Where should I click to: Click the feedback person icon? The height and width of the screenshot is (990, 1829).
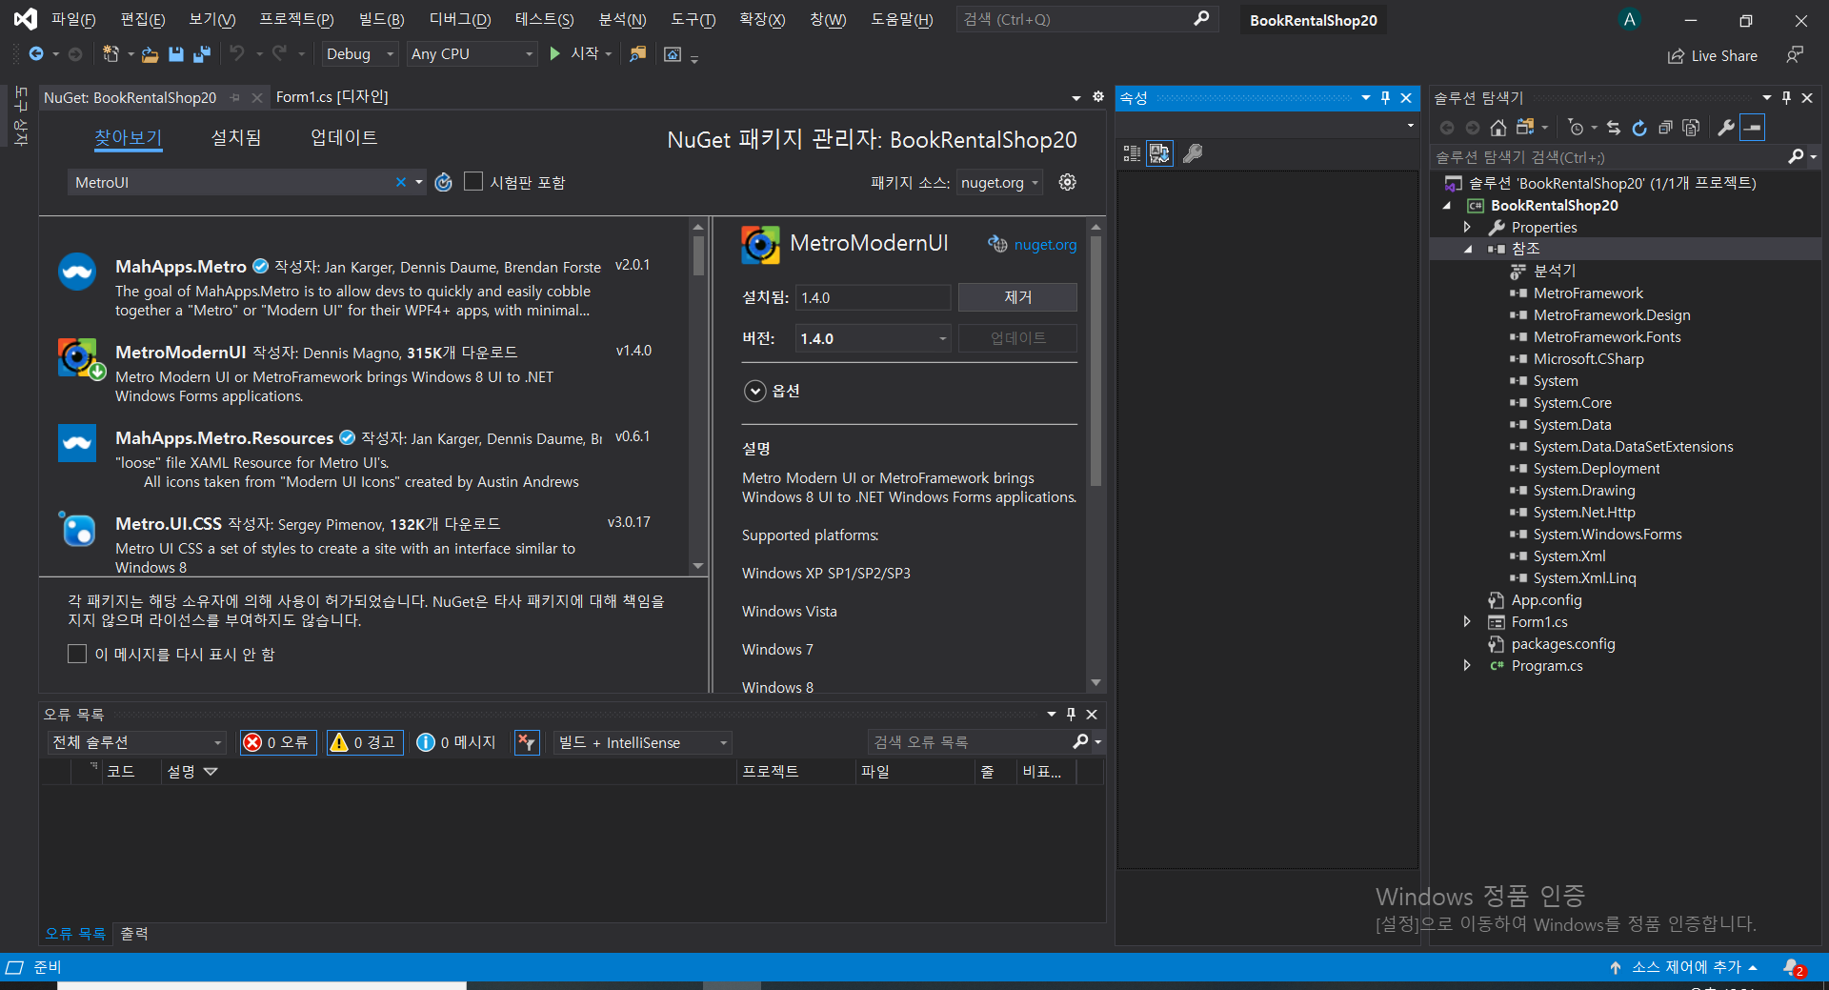tap(1795, 55)
